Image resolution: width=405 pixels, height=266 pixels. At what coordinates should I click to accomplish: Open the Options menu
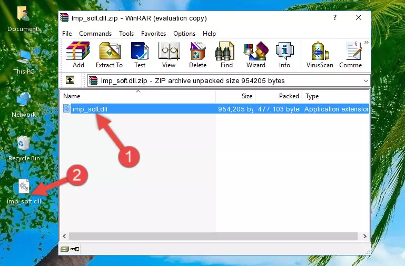(184, 34)
